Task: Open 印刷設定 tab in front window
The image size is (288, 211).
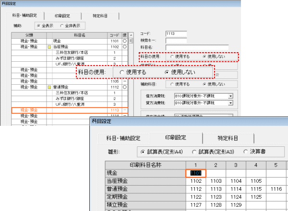Action: coord(176,137)
